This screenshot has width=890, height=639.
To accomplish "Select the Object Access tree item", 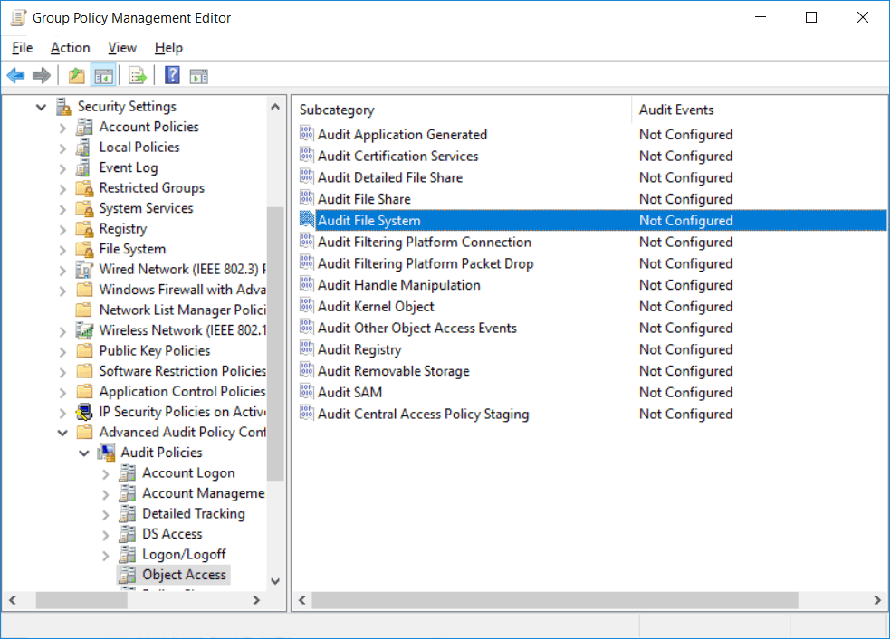I will pos(183,574).
